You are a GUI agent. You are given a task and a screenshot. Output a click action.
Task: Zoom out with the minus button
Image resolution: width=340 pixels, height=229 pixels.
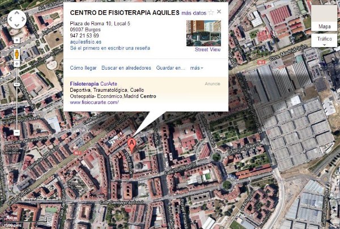coord(16,133)
